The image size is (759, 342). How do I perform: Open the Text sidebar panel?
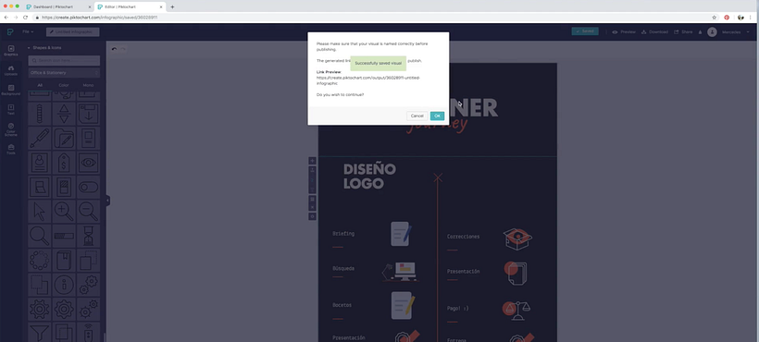click(x=11, y=110)
